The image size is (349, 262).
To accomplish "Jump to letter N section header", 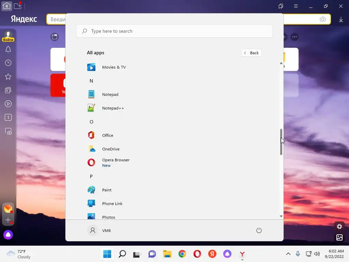I will pos(91,81).
